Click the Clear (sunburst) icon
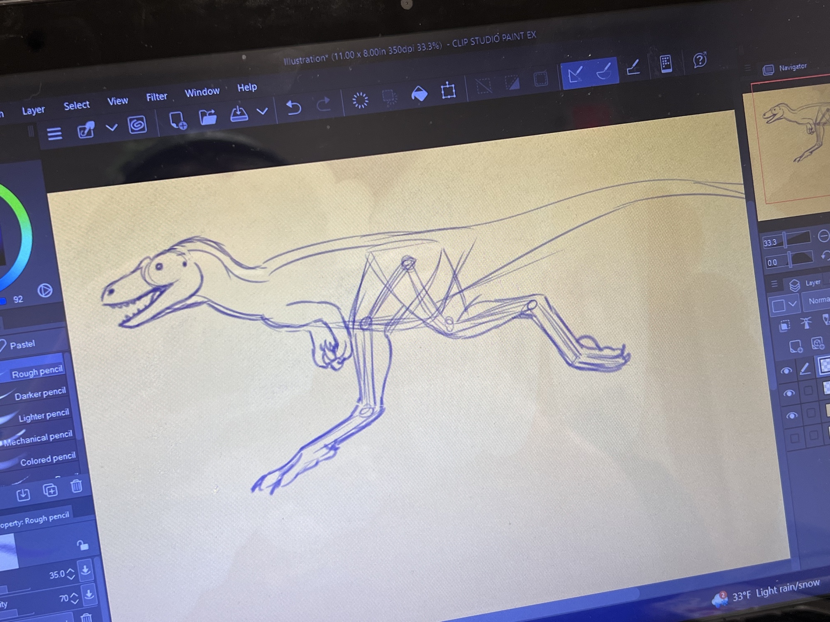This screenshot has height=622, width=830. click(x=360, y=100)
